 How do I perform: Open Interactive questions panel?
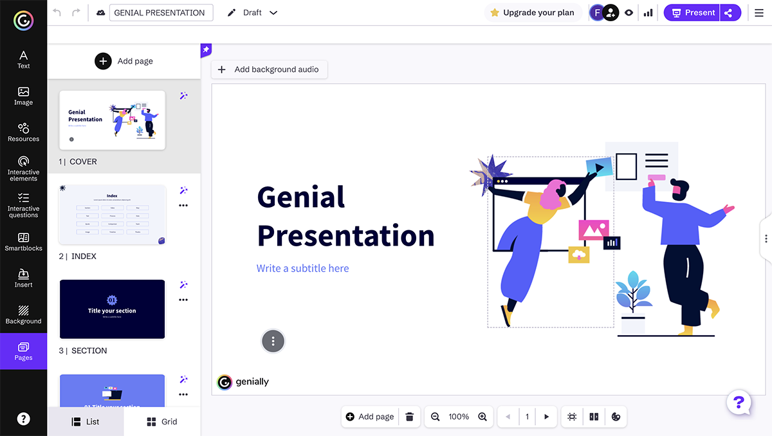tap(23, 205)
